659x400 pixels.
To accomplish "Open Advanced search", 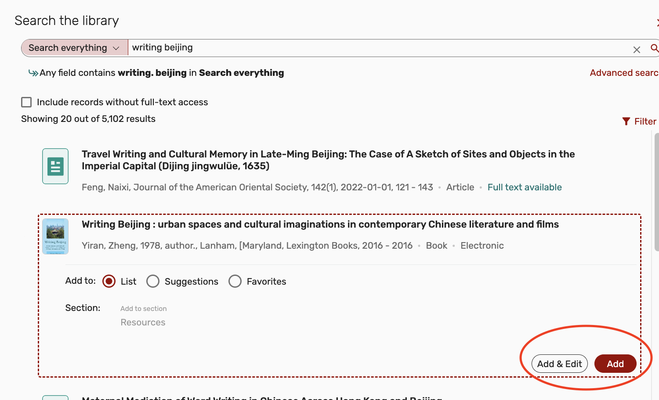I will 624,72.
